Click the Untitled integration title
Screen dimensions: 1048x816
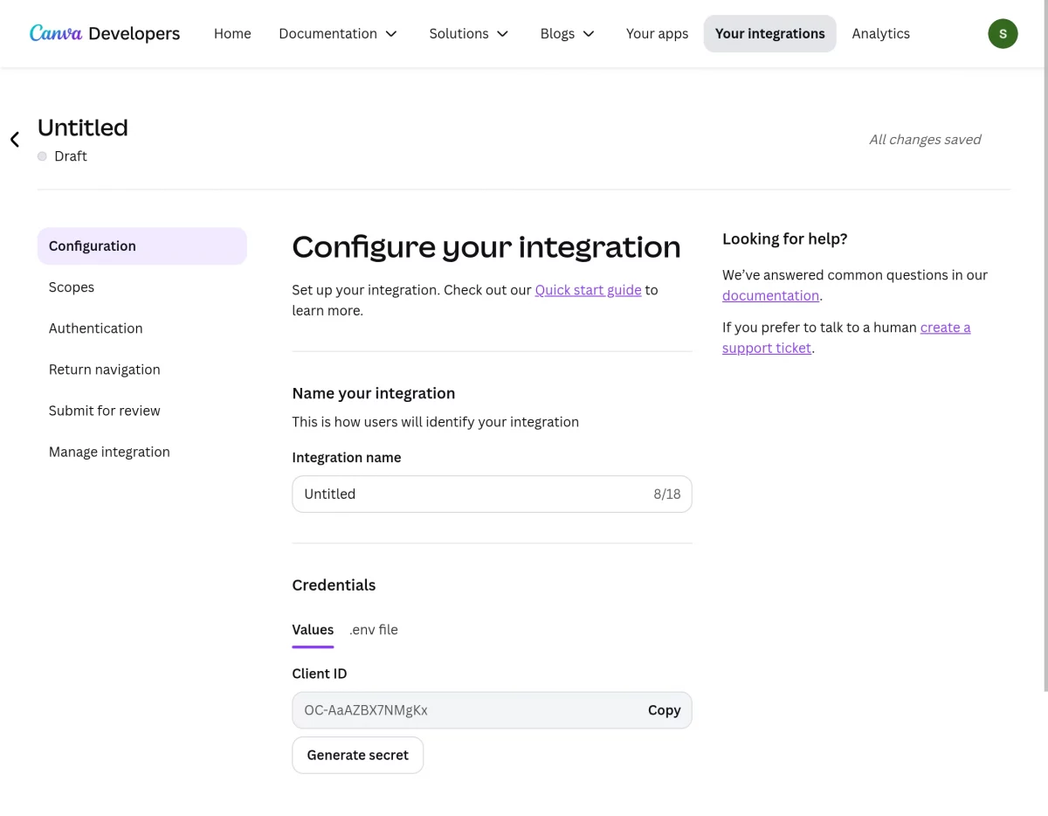(83, 128)
